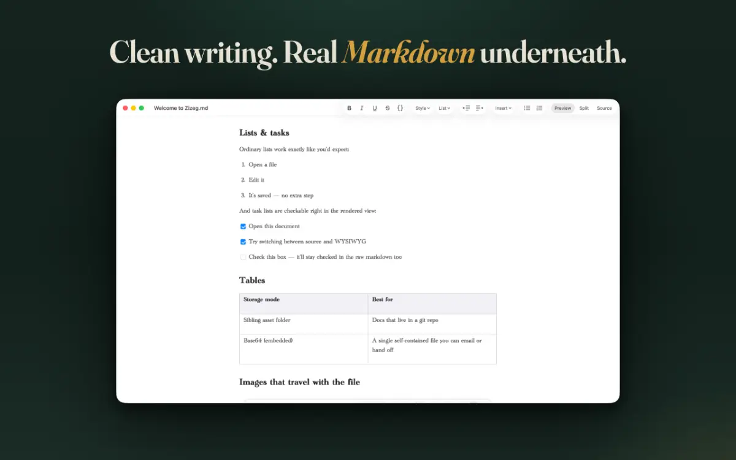The image size is (736, 460).
Task: Click the outdent icon
Action: (466, 108)
